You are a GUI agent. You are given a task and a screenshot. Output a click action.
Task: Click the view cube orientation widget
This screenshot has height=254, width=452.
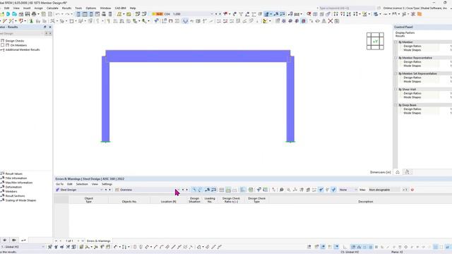(x=375, y=41)
